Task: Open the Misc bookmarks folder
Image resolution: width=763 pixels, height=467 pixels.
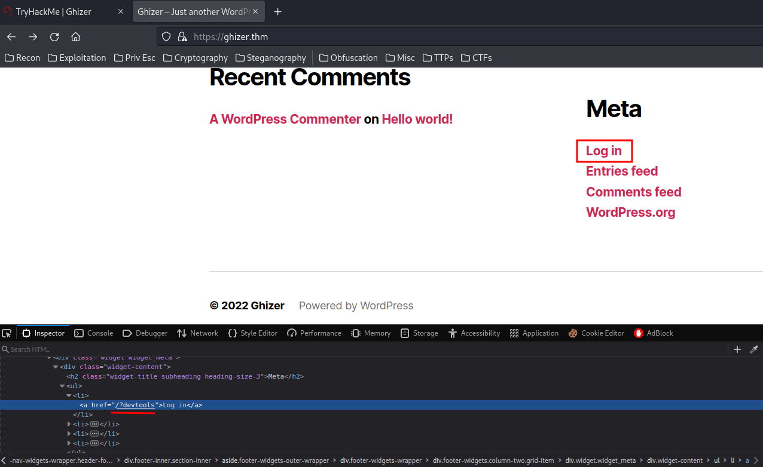Action: 401,58
